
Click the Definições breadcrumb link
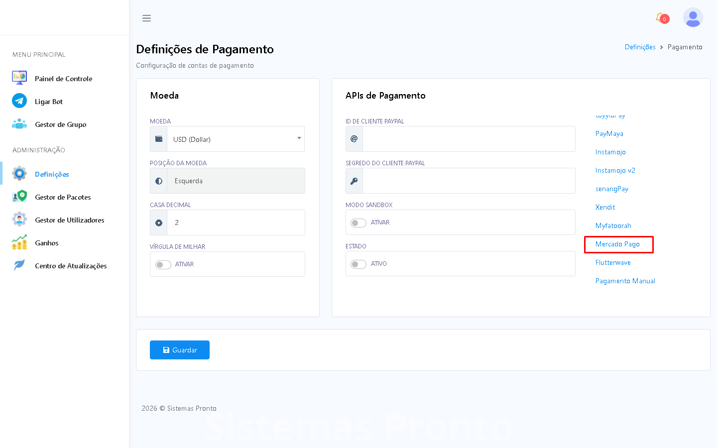(x=640, y=47)
